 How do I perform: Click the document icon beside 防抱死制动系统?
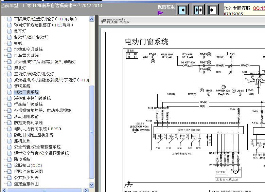coord(10,123)
